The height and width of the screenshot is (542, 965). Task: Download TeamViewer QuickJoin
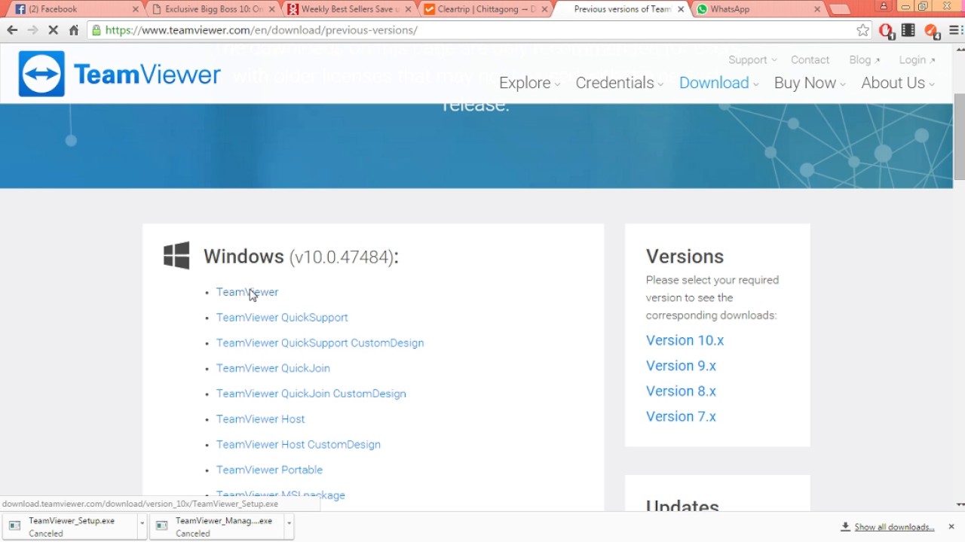click(x=273, y=368)
